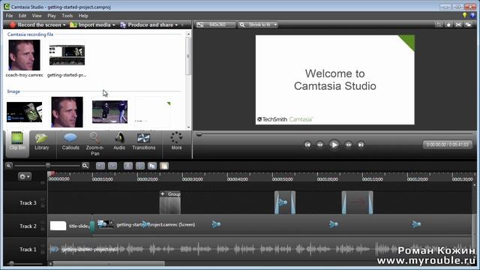Step backward in preview
480x270 pixels.
(320, 145)
